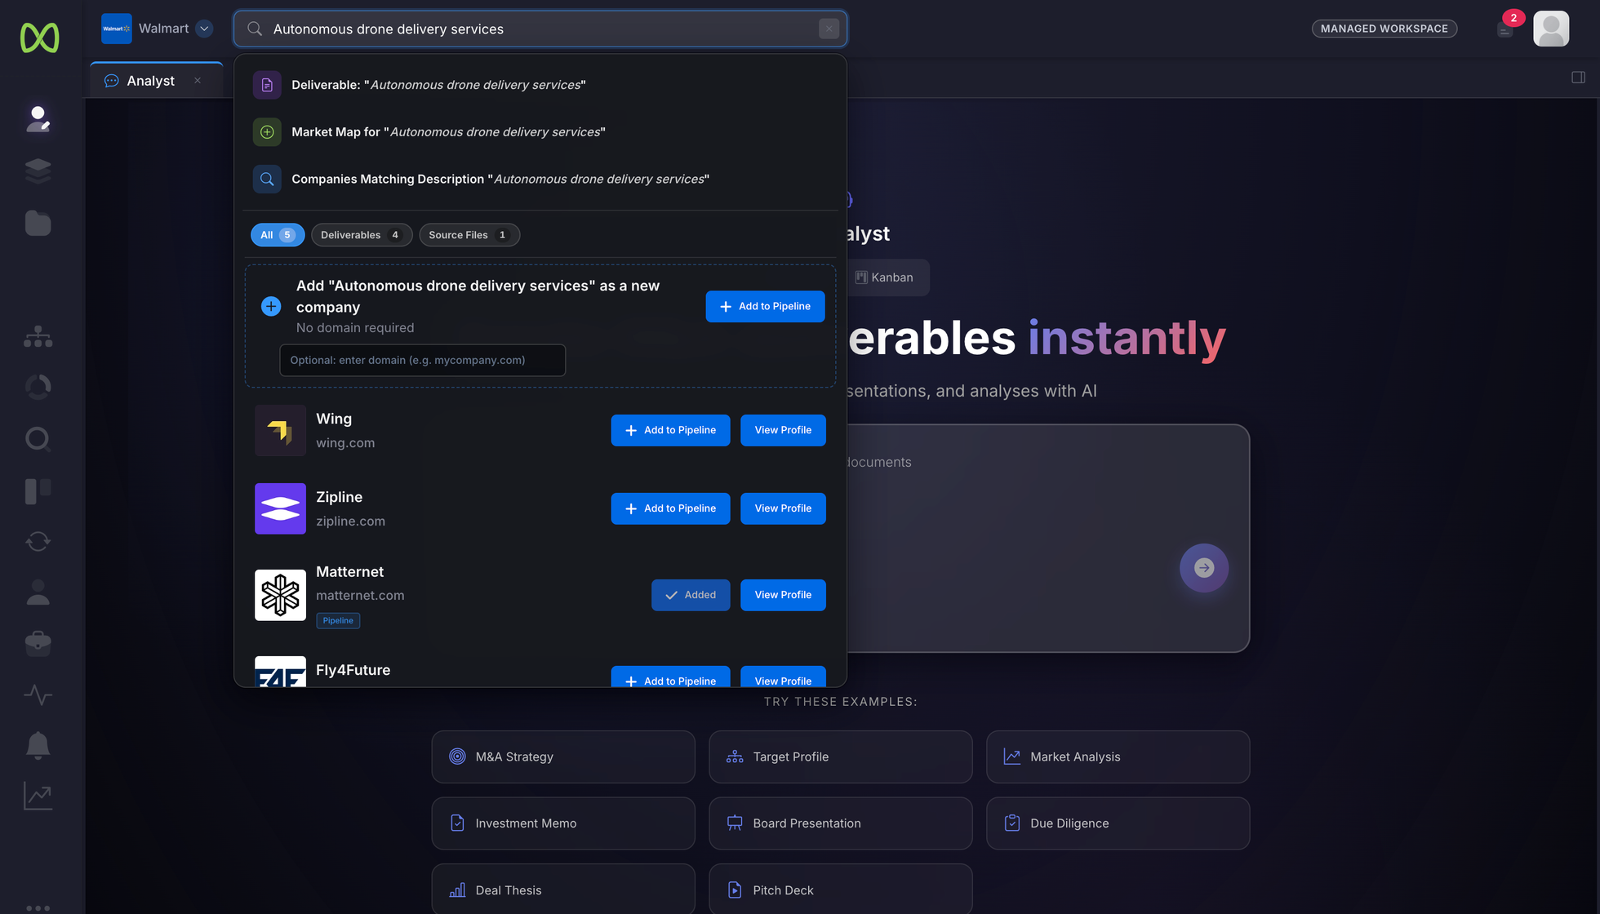Open the person contacts sidebar icon
Image resolution: width=1600 pixels, height=914 pixels.
(38, 592)
